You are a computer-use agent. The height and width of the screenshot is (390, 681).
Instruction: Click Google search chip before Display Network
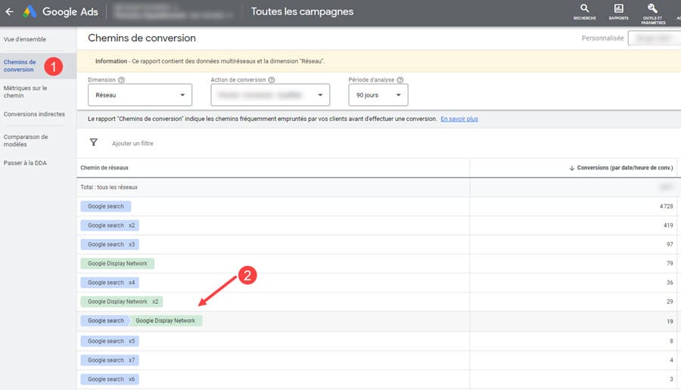tap(105, 320)
